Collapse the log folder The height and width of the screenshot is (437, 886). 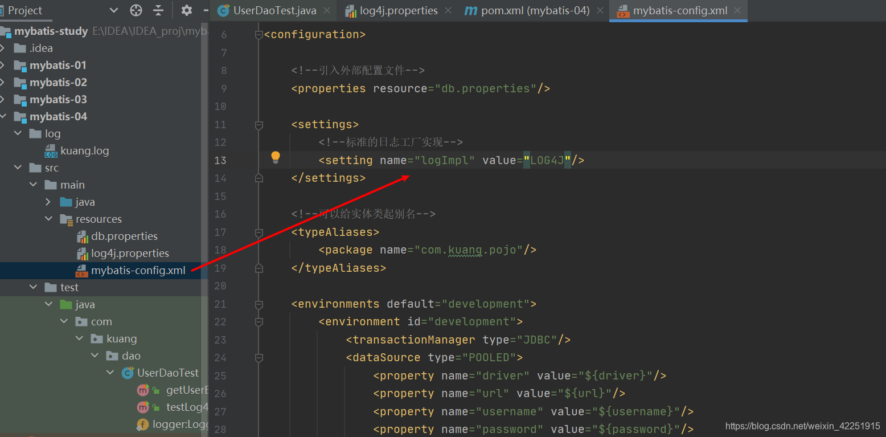pos(18,134)
